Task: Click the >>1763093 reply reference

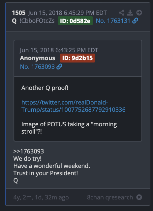Action: tap(29, 151)
